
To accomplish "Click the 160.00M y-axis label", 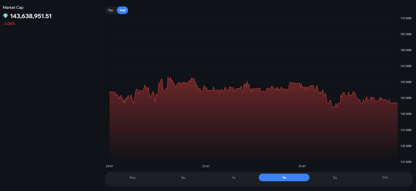I will pyautogui.click(x=406, y=50).
